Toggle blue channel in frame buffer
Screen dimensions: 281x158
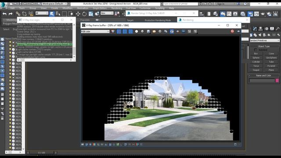[131, 32]
